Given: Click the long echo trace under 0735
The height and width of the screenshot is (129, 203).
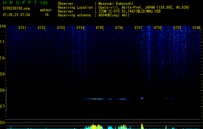Looking at the screenshot, I should click(x=94, y=99).
